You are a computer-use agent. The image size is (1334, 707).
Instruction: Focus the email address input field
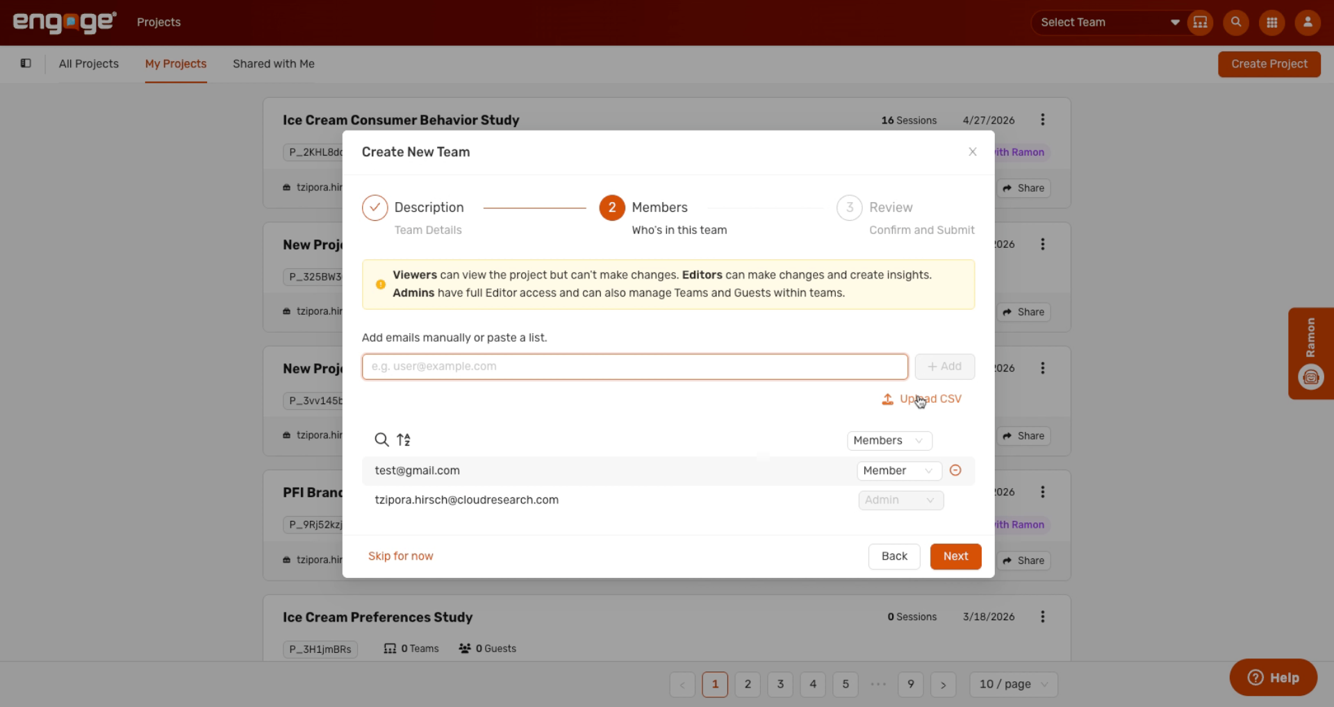(634, 366)
